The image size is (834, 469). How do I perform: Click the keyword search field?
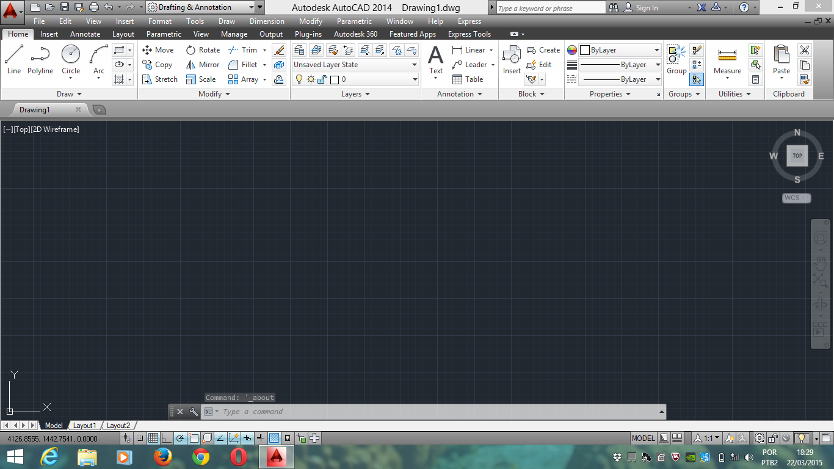pyautogui.click(x=551, y=8)
